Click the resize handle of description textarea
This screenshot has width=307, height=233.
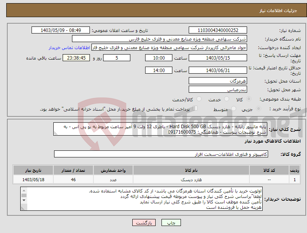coord(56,134)
